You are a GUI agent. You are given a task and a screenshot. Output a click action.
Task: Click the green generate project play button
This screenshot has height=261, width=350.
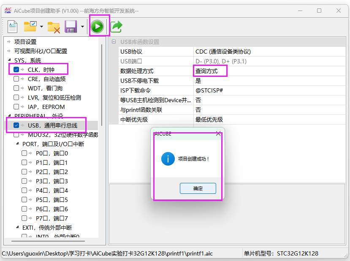[97, 26]
